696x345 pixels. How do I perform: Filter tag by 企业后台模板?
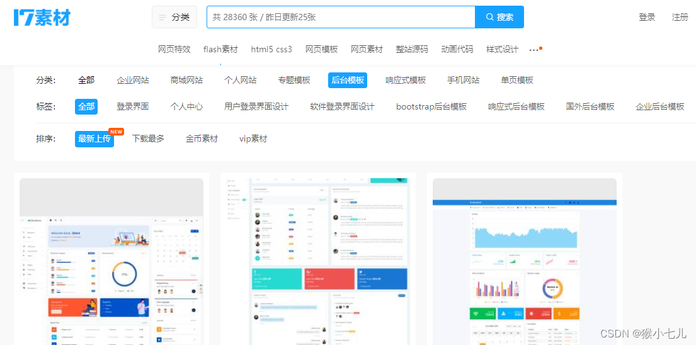click(660, 107)
